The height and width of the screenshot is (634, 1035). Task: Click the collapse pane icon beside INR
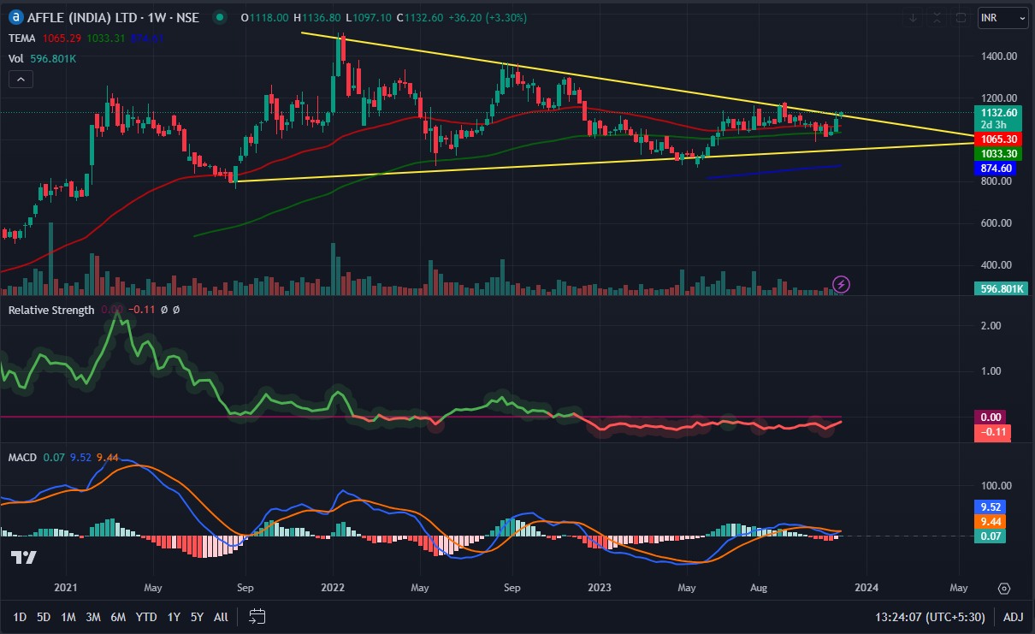click(x=937, y=17)
